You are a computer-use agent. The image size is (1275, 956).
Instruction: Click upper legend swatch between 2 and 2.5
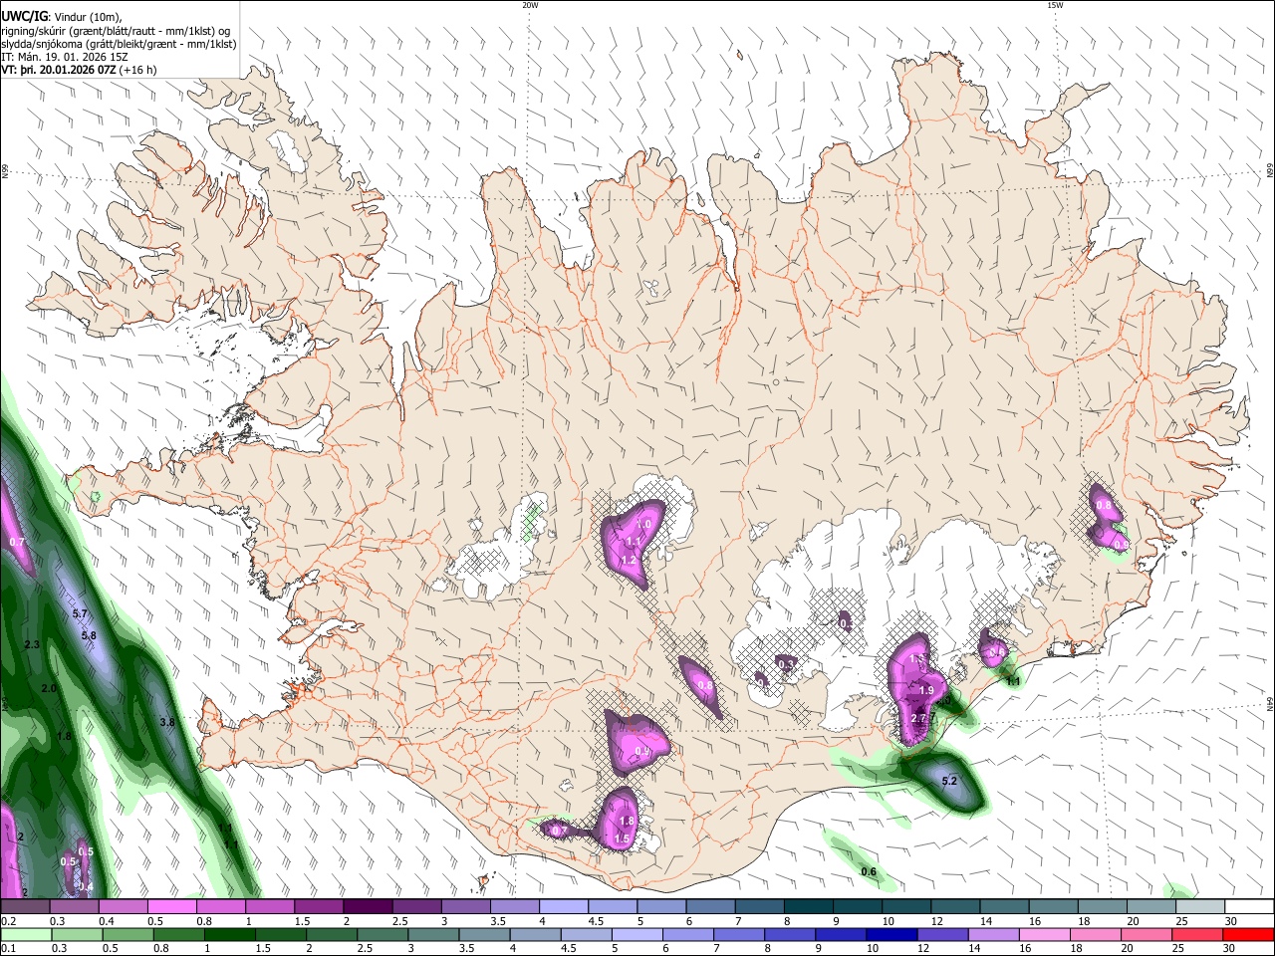pos(368,906)
